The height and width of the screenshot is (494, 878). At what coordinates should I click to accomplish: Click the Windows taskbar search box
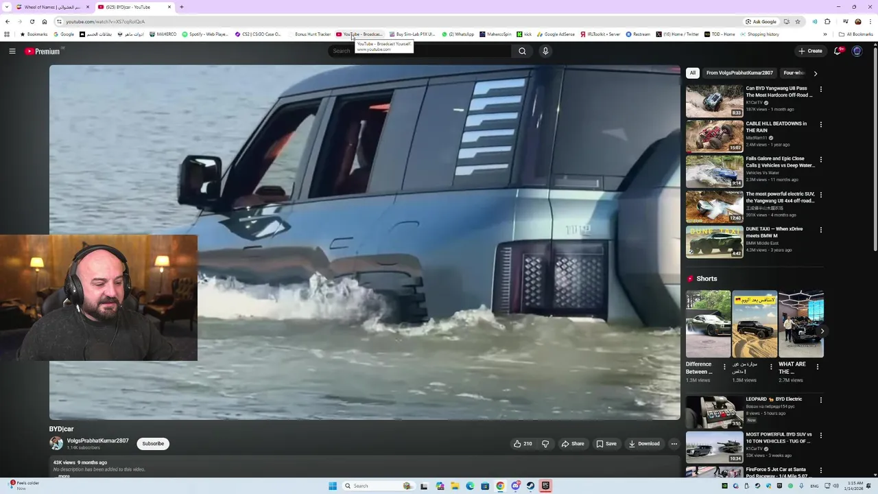[x=377, y=486]
